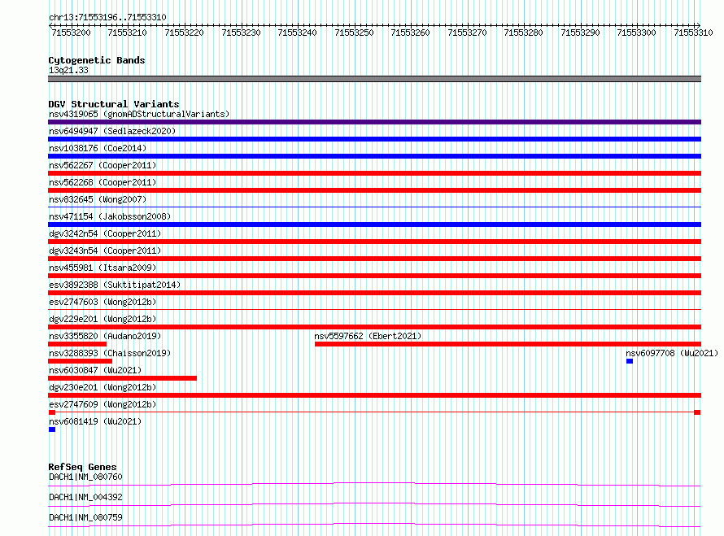Click the red nsv5597662 variant bar
This screenshot has width=724, height=536.
[x=508, y=344]
